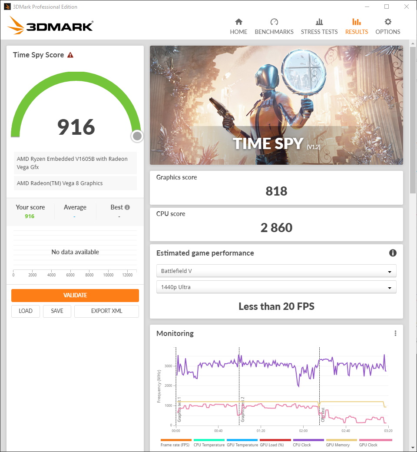Viewport: 417px width, 452px height.
Task: Click the EXPORT XML button
Action: point(106,311)
